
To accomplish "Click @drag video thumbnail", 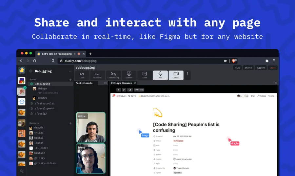I will [x=91, y=159].
